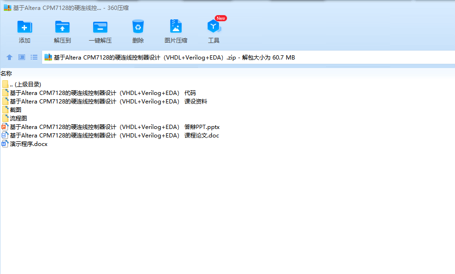Click the 添加 (Add) toolbar icon

[25, 27]
